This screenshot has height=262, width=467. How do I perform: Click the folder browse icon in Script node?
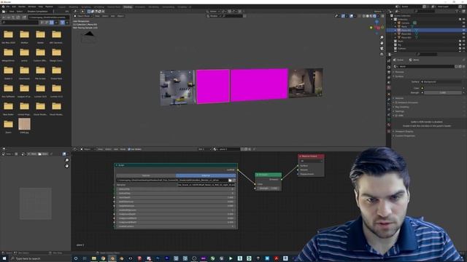pos(230,180)
